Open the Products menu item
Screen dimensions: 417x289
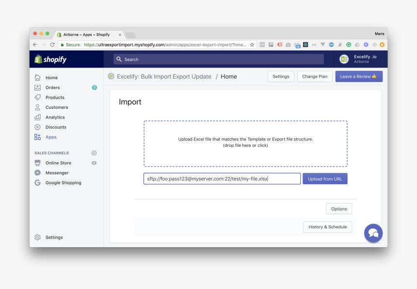click(x=55, y=97)
